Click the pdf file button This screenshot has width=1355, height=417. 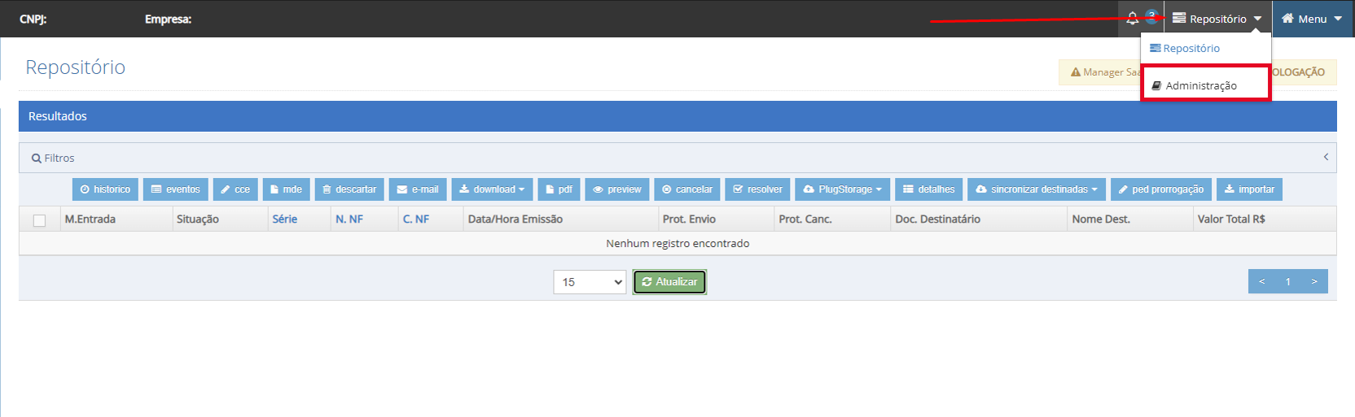[559, 189]
